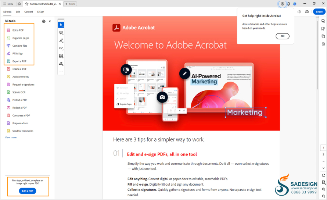Open the Add comments tool

click(18, 76)
